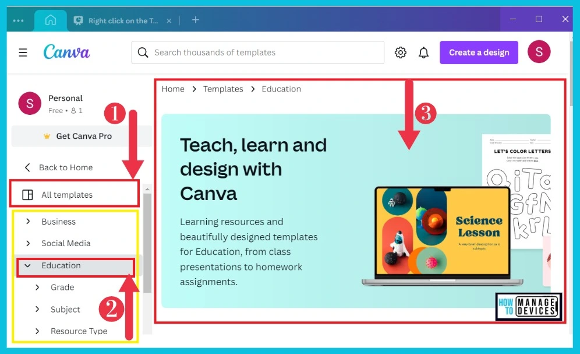Click the Canva logo

(x=66, y=52)
